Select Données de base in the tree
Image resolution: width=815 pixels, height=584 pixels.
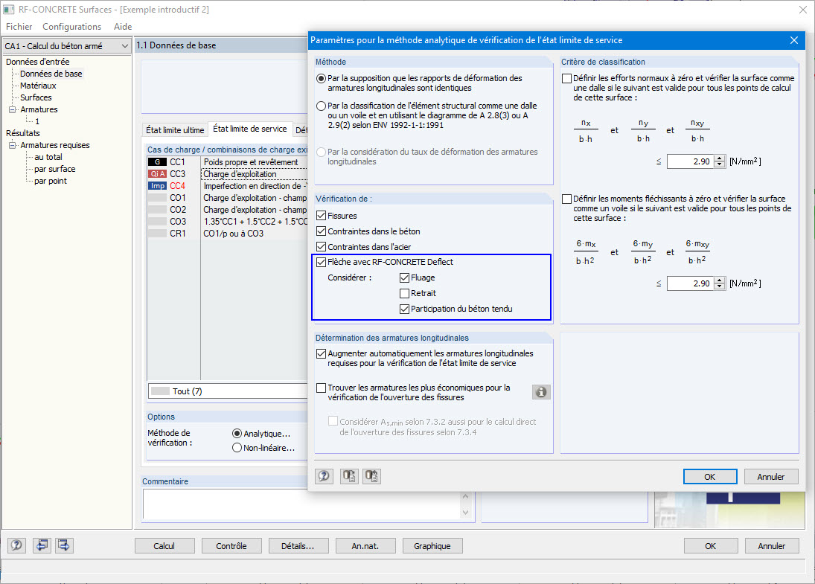tap(51, 74)
